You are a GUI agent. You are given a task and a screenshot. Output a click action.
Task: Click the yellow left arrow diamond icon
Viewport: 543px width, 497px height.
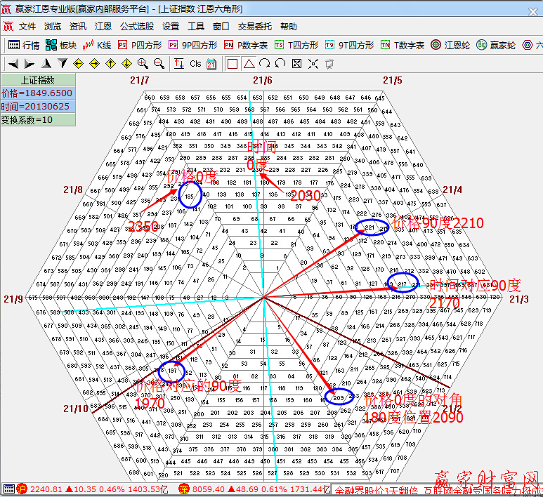coord(78,63)
